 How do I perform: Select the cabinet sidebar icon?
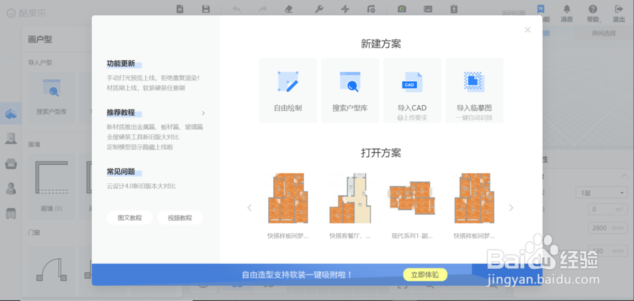click(11, 213)
